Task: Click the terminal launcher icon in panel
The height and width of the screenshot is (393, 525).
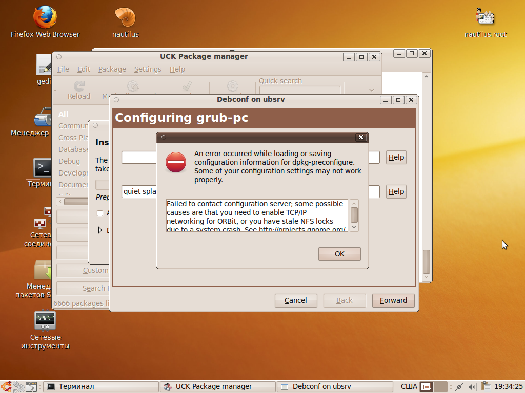Action: tap(31, 387)
